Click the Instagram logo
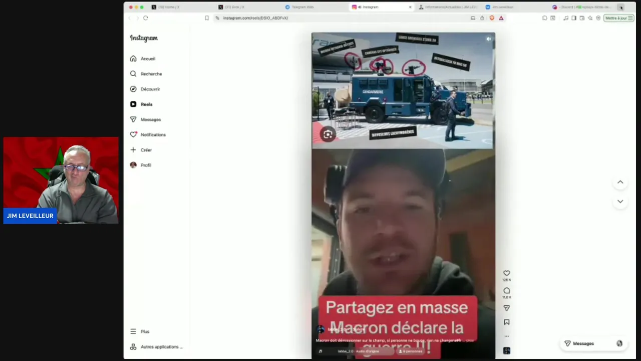Viewport: 641px width, 361px height. [144, 38]
